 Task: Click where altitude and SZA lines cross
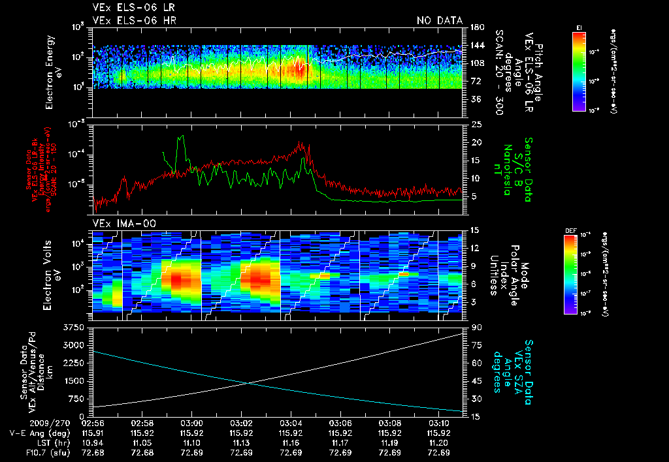(249, 383)
